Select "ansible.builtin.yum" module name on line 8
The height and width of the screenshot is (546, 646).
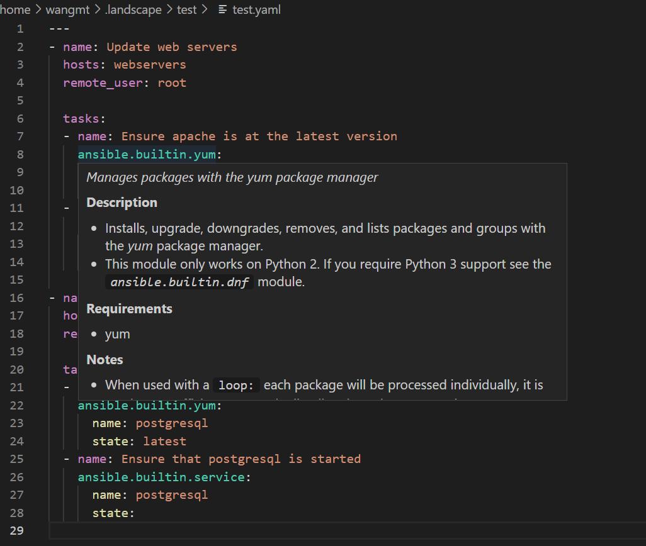click(x=145, y=153)
